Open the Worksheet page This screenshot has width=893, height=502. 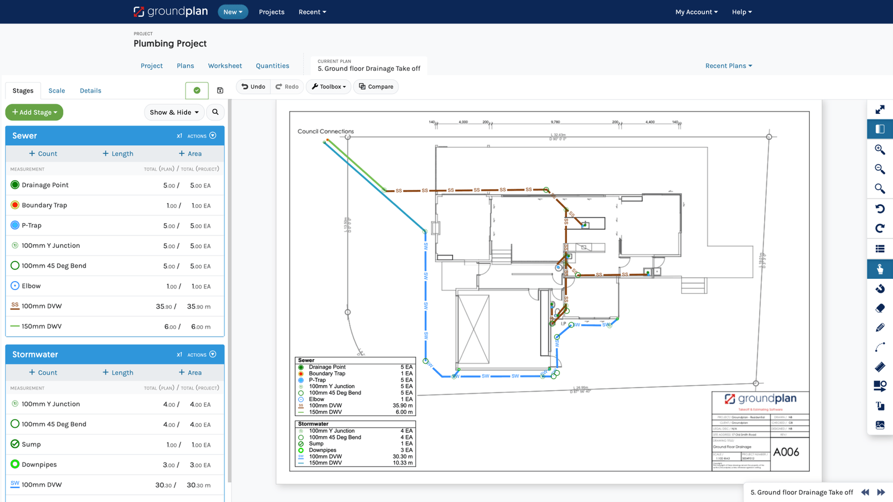coord(224,65)
